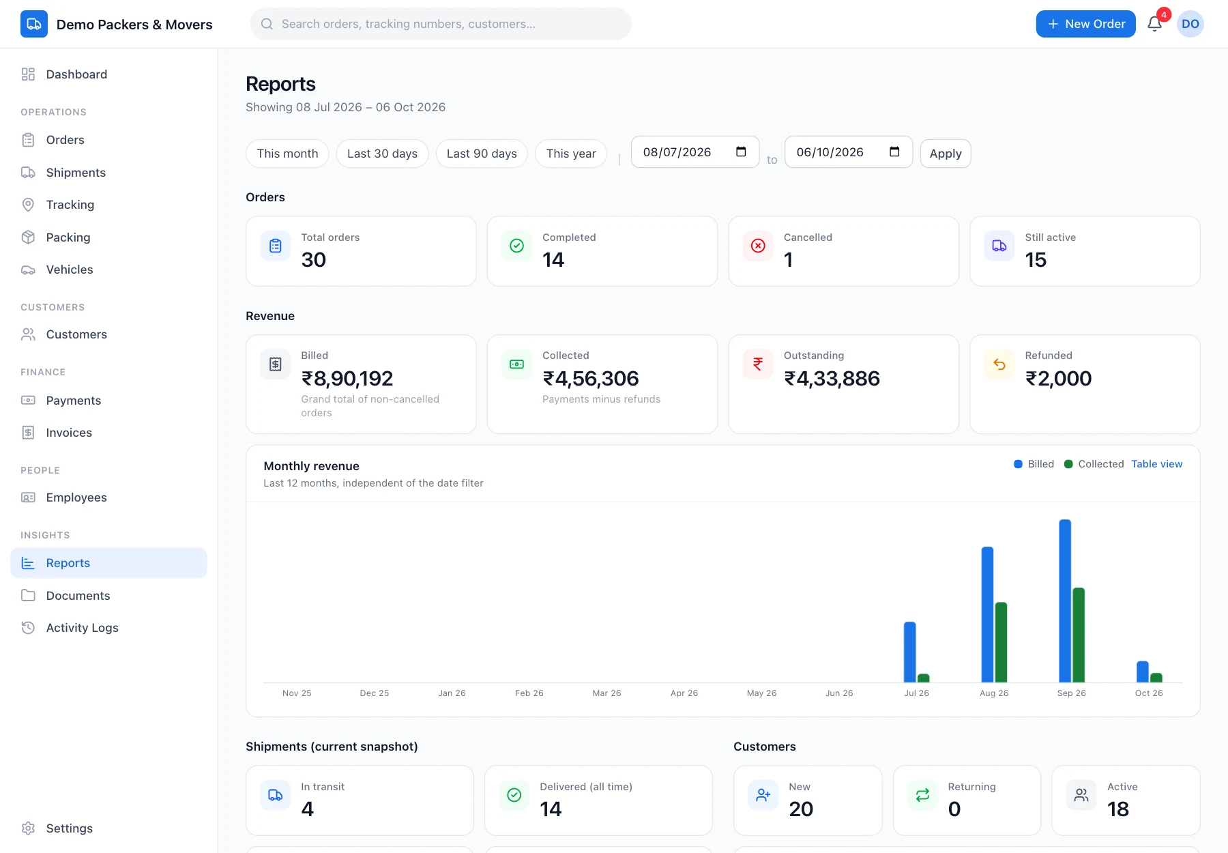Click the Collected cash icon
This screenshot has height=853, width=1228.
(x=516, y=364)
